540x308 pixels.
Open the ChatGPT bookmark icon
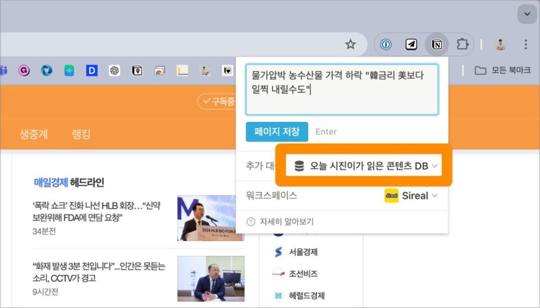click(114, 71)
